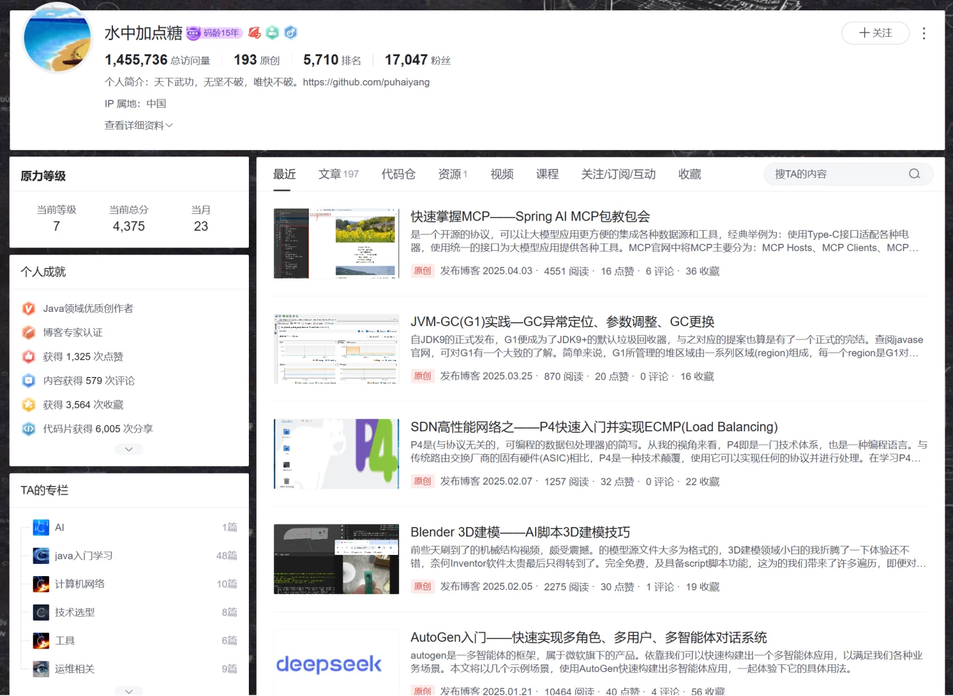Click the AI column icon in TA的专栏

pos(41,527)
